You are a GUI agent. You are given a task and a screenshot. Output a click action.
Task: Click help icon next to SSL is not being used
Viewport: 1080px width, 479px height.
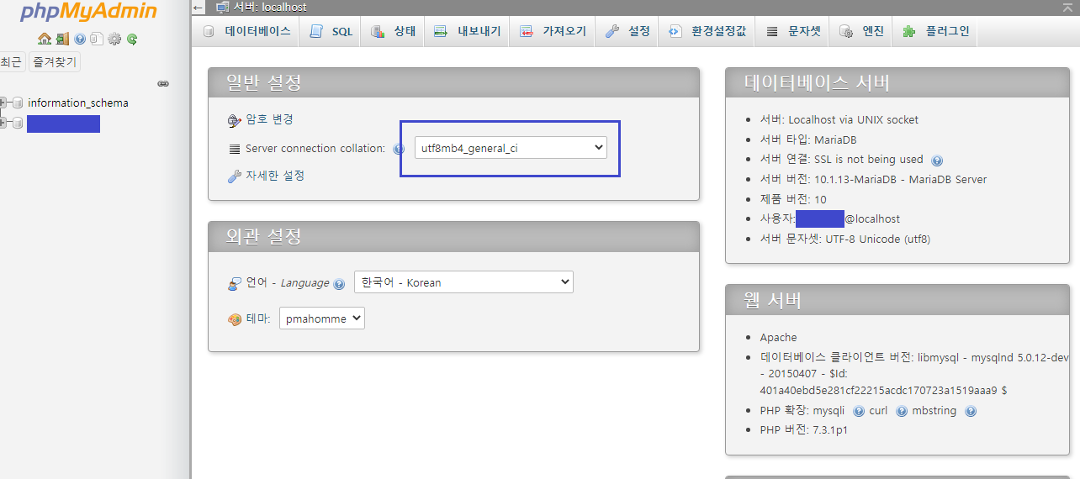coord(937,160)
